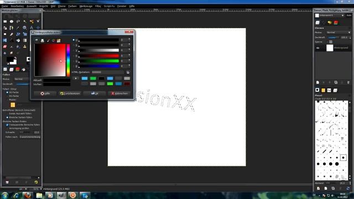Viewport: 354px width, 199px height.
Task: Select the B blue channel radio button
Action: 74,66
